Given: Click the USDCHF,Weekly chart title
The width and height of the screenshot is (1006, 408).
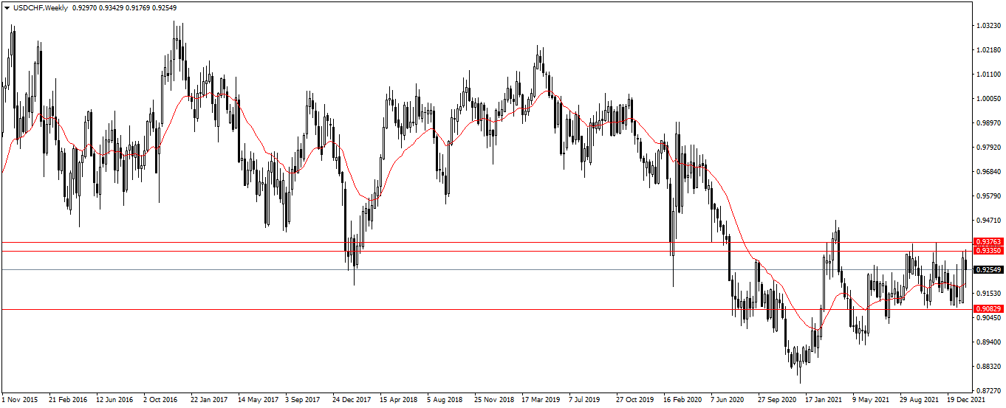Looking at the screenshot, I should 41,8.
